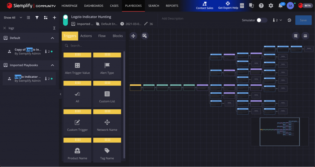Go to CASES
This screenshot has height=167, width=315.
point(114,6)
